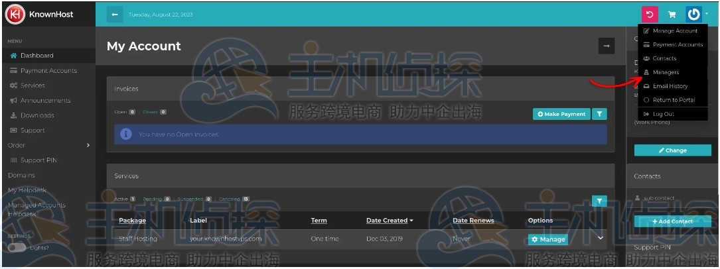Click the Support PIN barcode icon in sidebar

coord(13,160)
